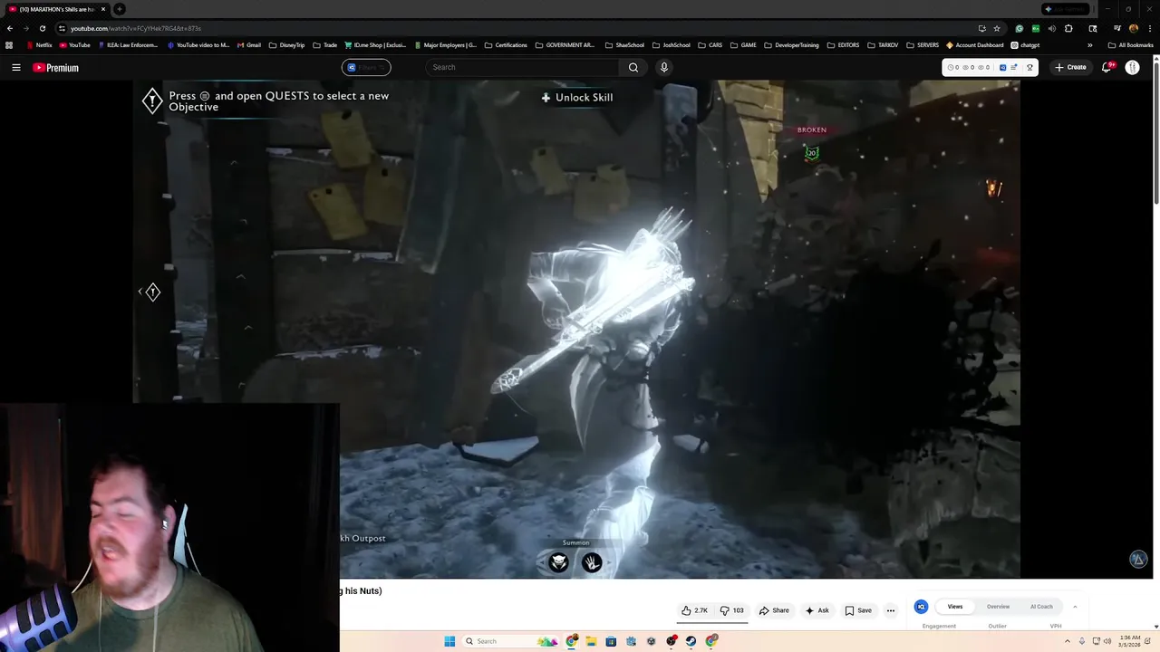Open the volume control in system tray

coord(1107,641)
